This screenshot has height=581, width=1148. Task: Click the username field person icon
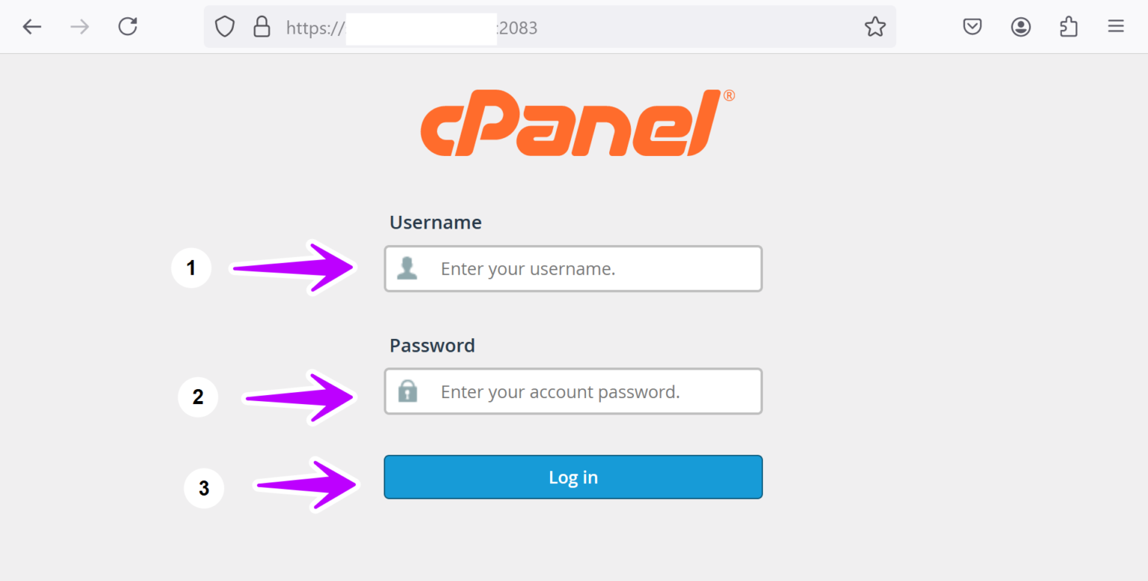click(407, 269)
